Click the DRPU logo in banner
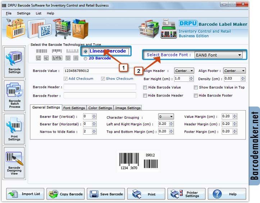Screen dimensions: 260x203 tap(188, 23)
